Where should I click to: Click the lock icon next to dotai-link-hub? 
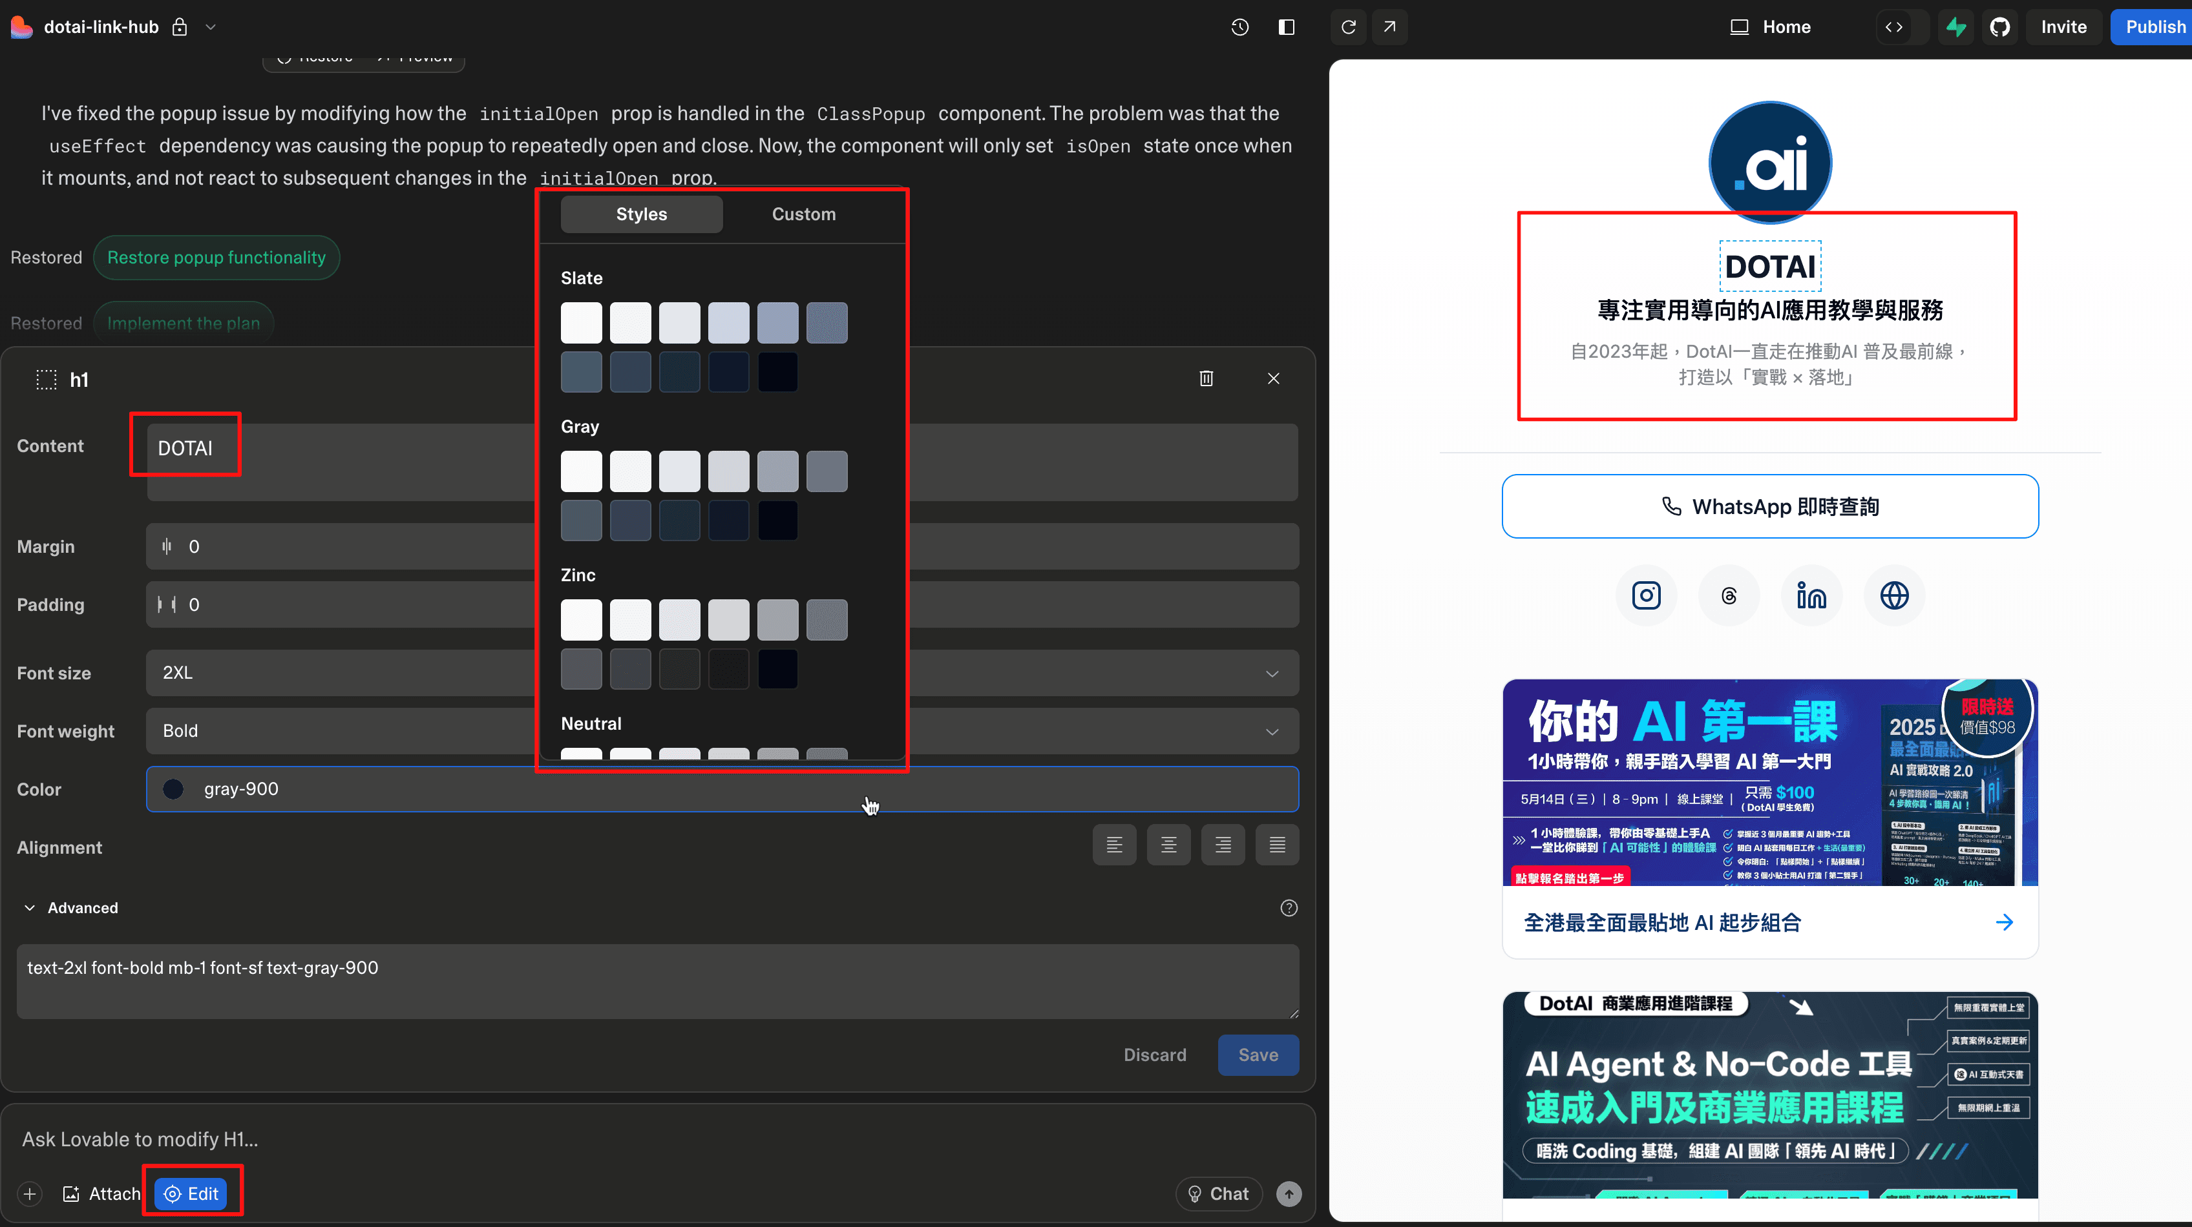point(180,27)
